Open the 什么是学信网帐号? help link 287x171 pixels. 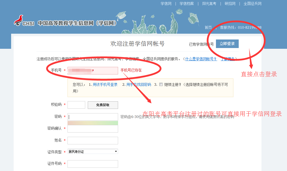pos(201,59)
